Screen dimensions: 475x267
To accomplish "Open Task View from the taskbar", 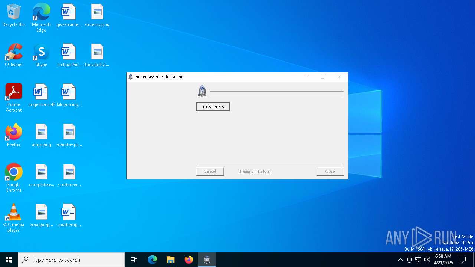I will (x=134, y=260).
